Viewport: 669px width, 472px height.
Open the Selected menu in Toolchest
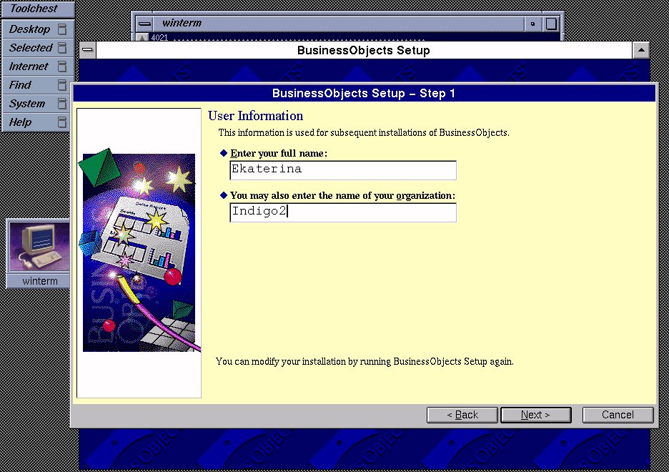tap(31, 48)
